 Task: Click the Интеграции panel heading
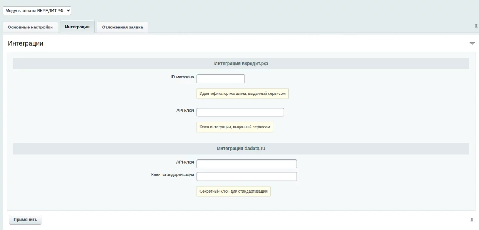click(25, 43)
